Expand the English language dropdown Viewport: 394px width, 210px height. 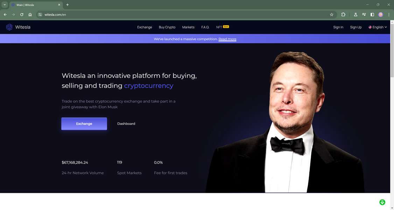(378, 27)
